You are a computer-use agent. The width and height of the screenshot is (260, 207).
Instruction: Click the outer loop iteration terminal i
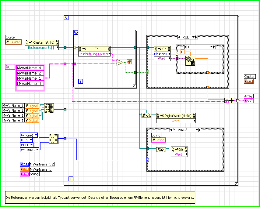click(71, 179)
